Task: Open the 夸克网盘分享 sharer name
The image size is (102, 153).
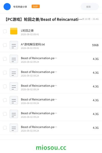Action: [x=20, y=7]
